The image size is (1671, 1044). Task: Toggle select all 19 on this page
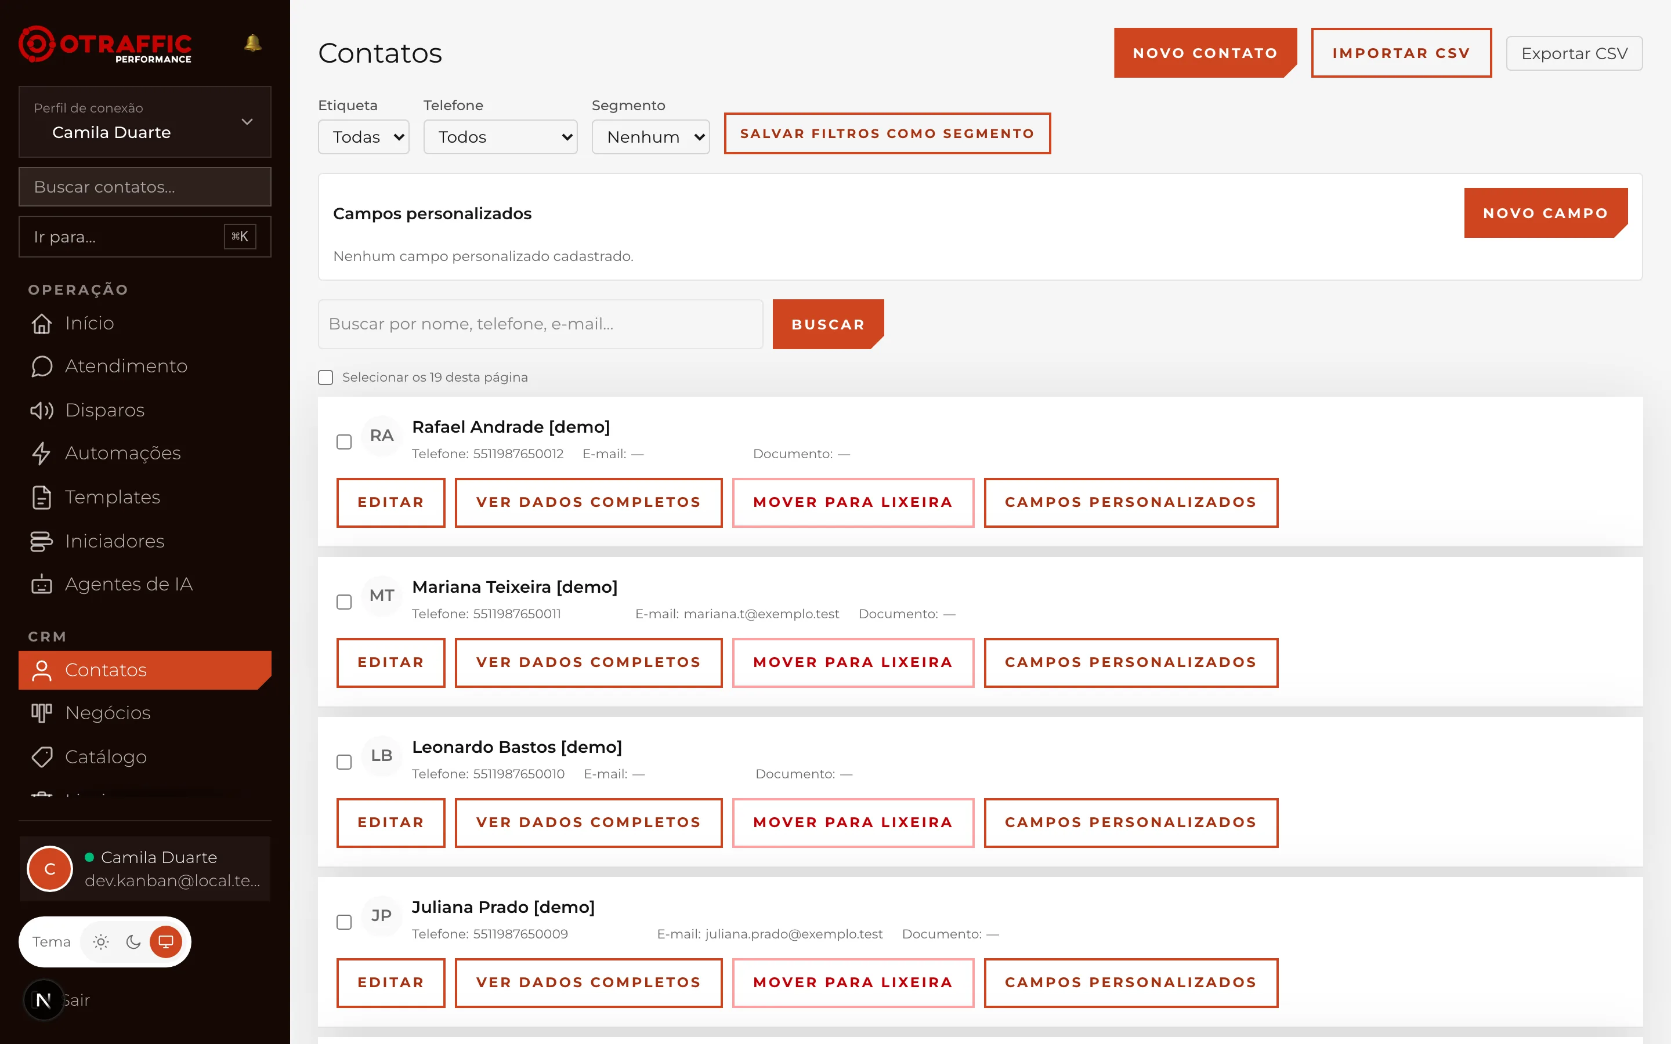click(325, 377)
